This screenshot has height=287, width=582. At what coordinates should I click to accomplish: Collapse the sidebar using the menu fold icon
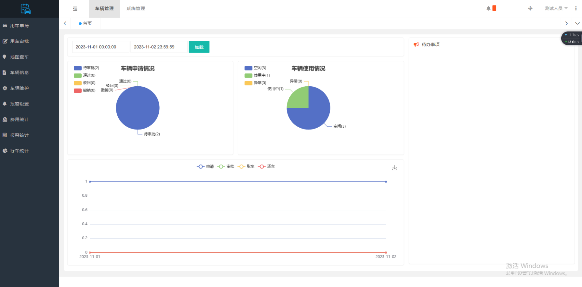tap(75, 9)
